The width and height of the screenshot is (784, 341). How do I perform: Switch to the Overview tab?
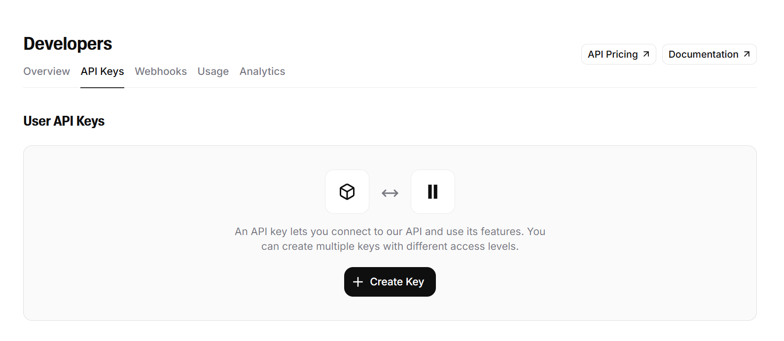click(47, 71)
